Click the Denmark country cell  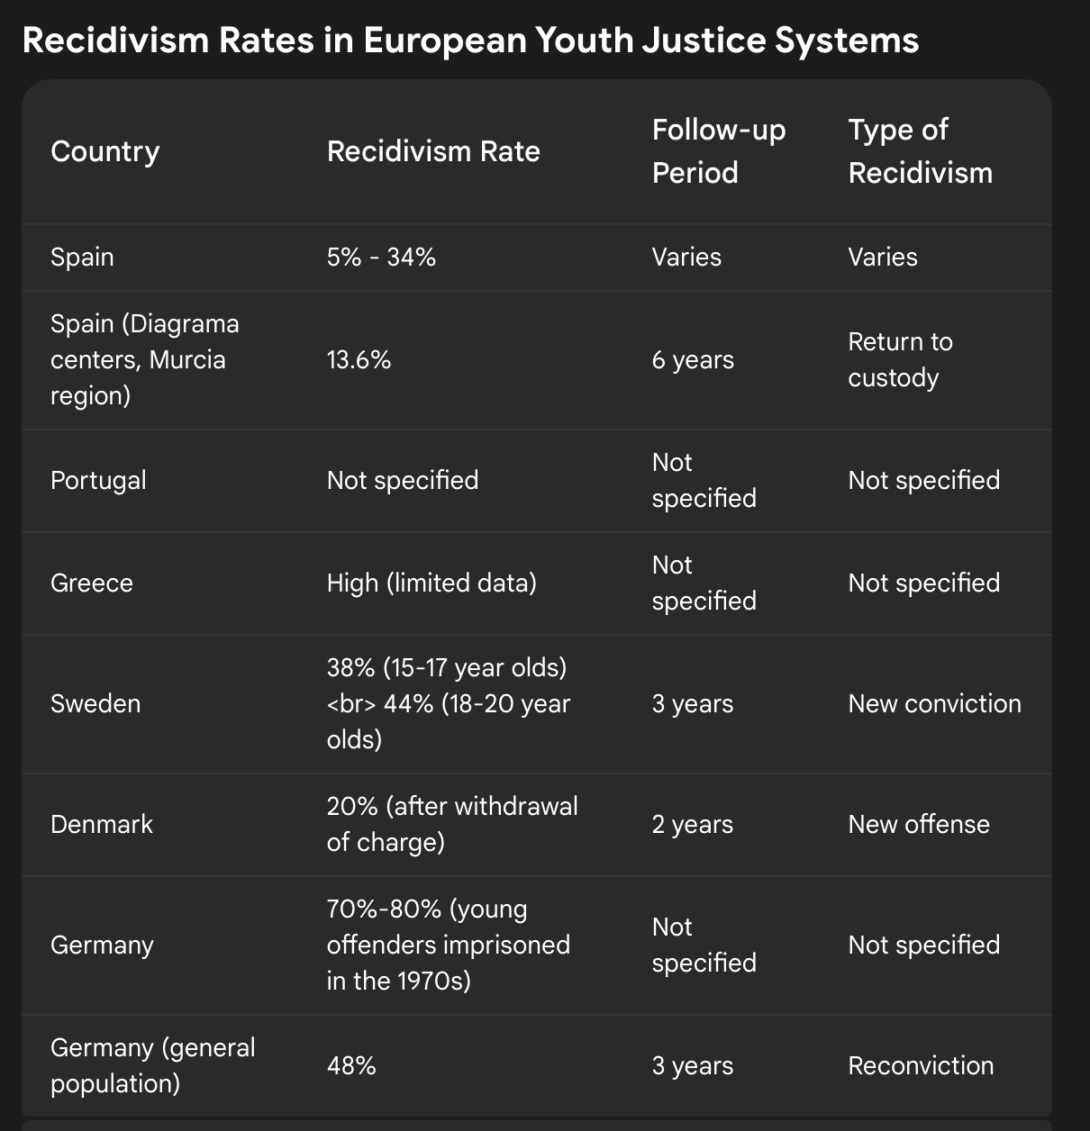tap(102, 824)
